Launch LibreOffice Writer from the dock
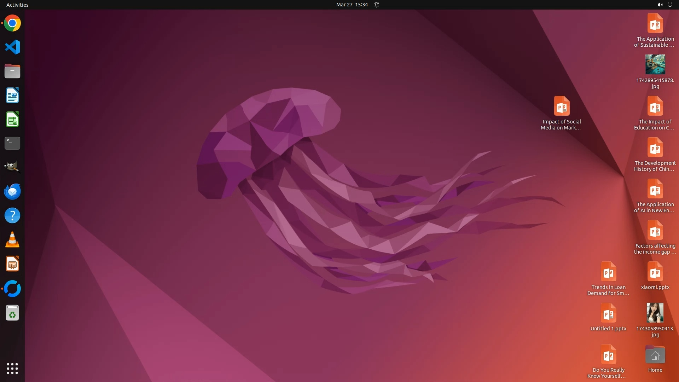 click(x=12, y=95)
